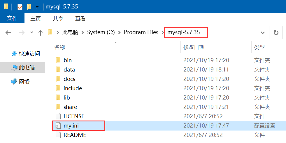Click the New Folder icon in quick access toolbar
The width and height of the screenshot is (286, 143).
coord(29,7)
